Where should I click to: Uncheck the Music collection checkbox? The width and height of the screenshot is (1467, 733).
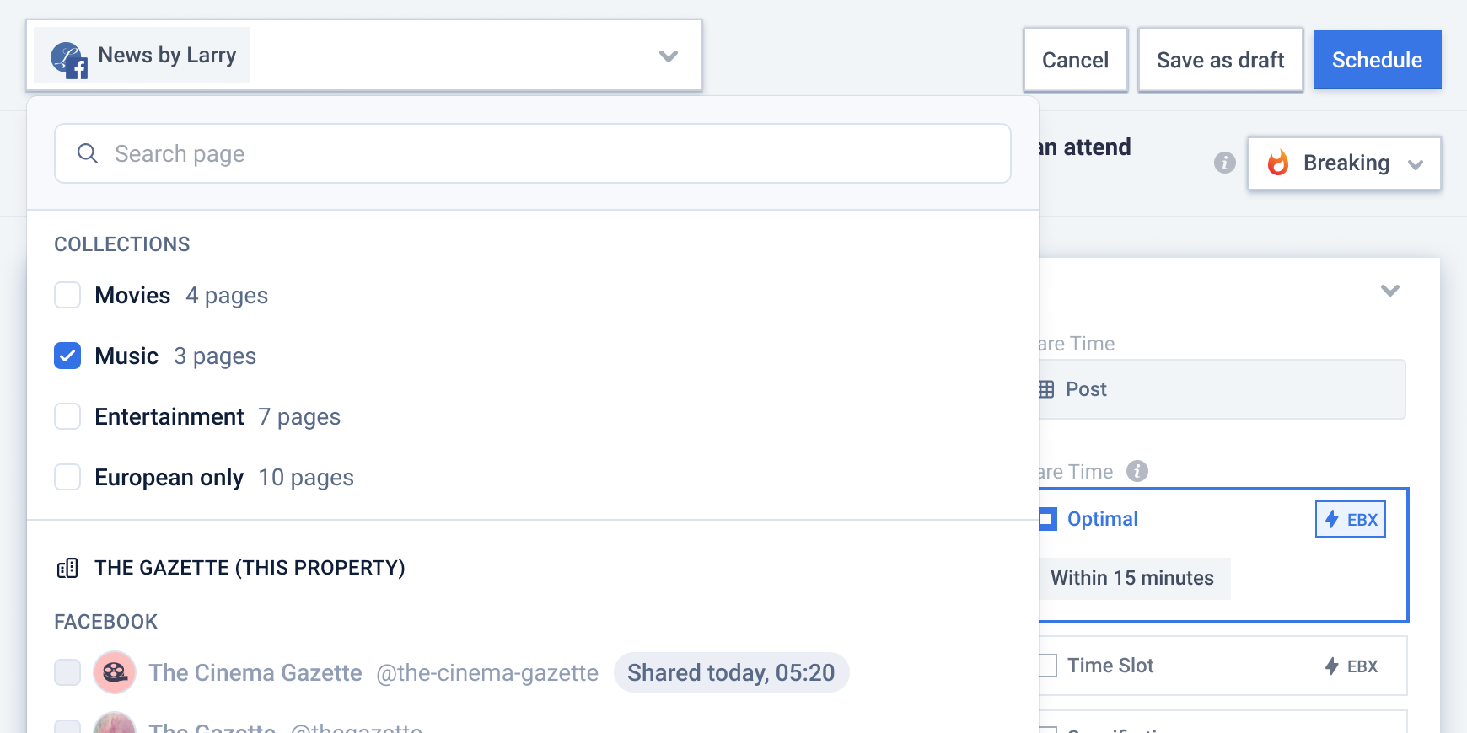click(67, 356)
